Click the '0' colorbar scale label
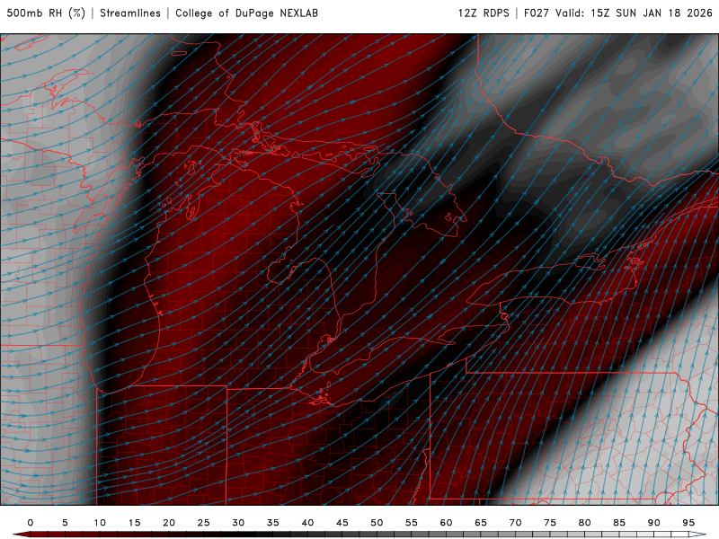Screen dimensions: 719x539 coord(31,523)
